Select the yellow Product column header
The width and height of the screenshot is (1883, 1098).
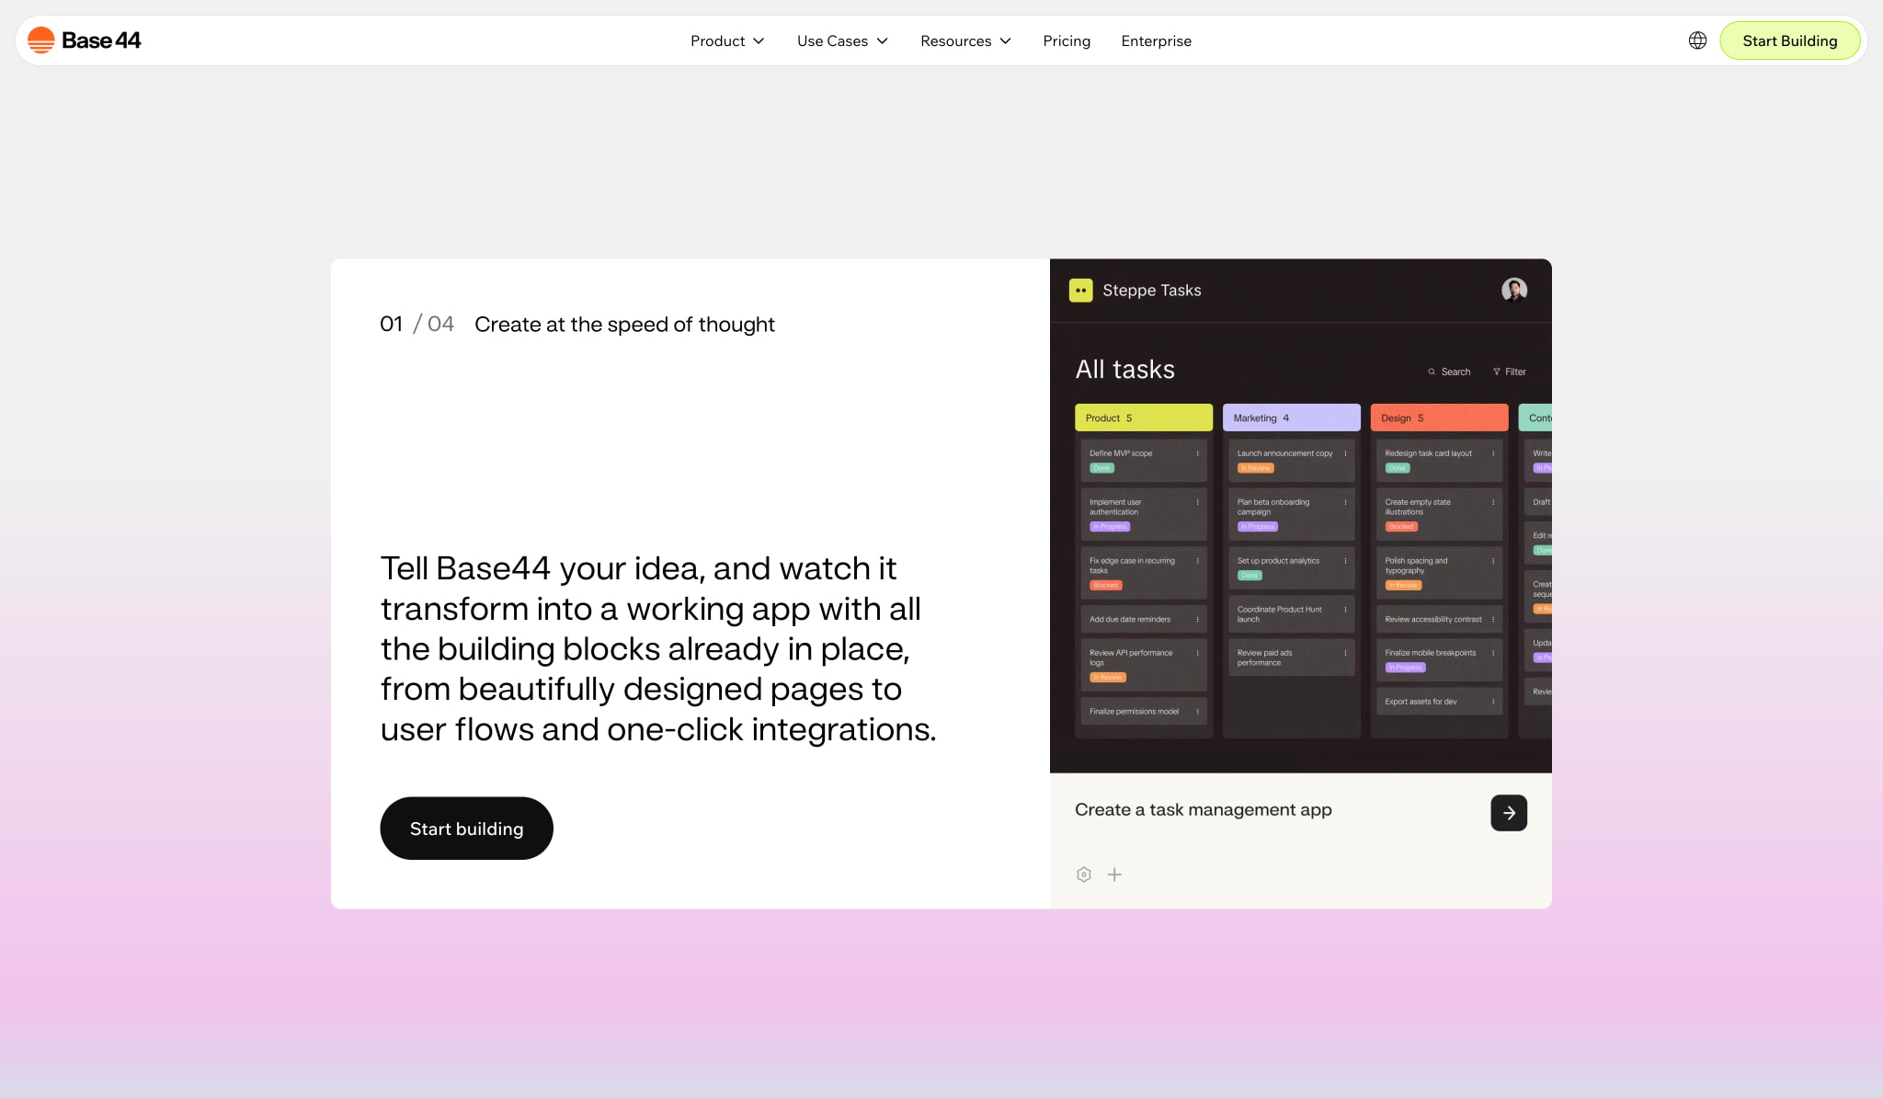[x=1144, y=417]
